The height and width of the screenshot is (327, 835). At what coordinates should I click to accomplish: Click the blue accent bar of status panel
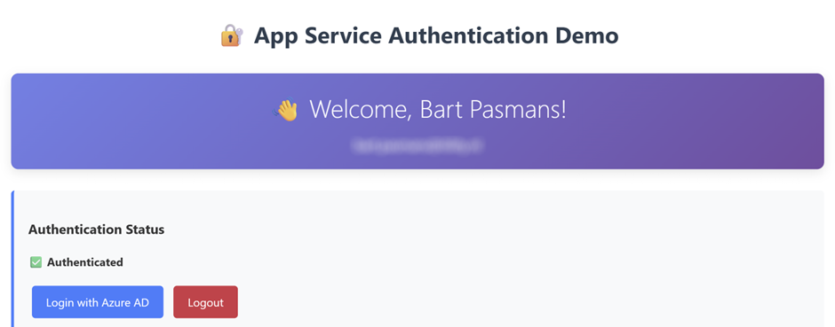point(12,259)
